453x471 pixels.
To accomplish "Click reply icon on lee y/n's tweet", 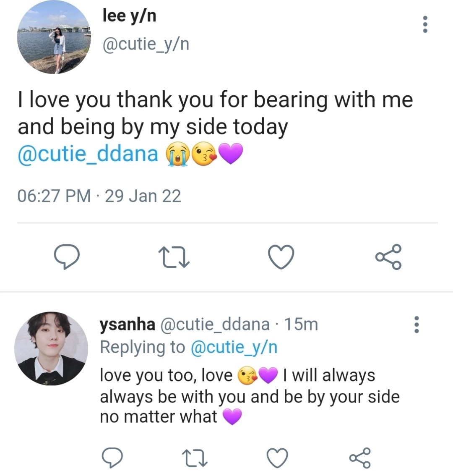I will 67,257.
